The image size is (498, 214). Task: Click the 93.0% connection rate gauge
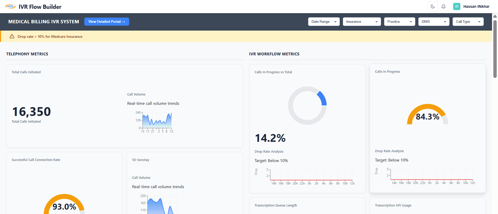[64, 204]
